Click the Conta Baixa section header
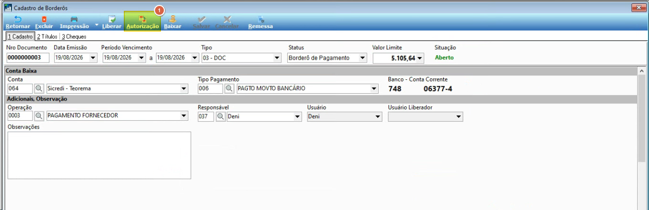 tap(321, 71)
